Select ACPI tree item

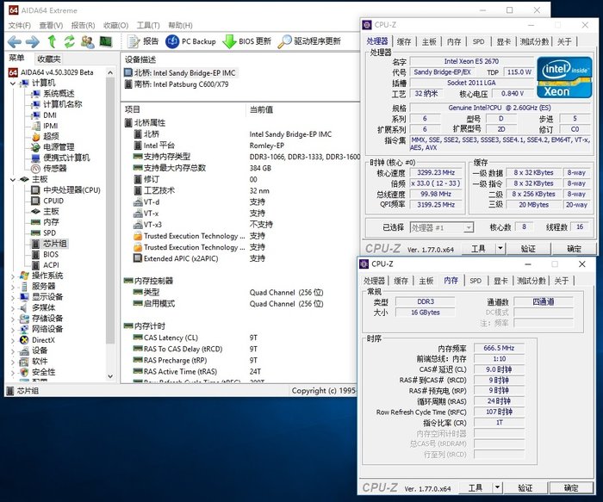51,265
